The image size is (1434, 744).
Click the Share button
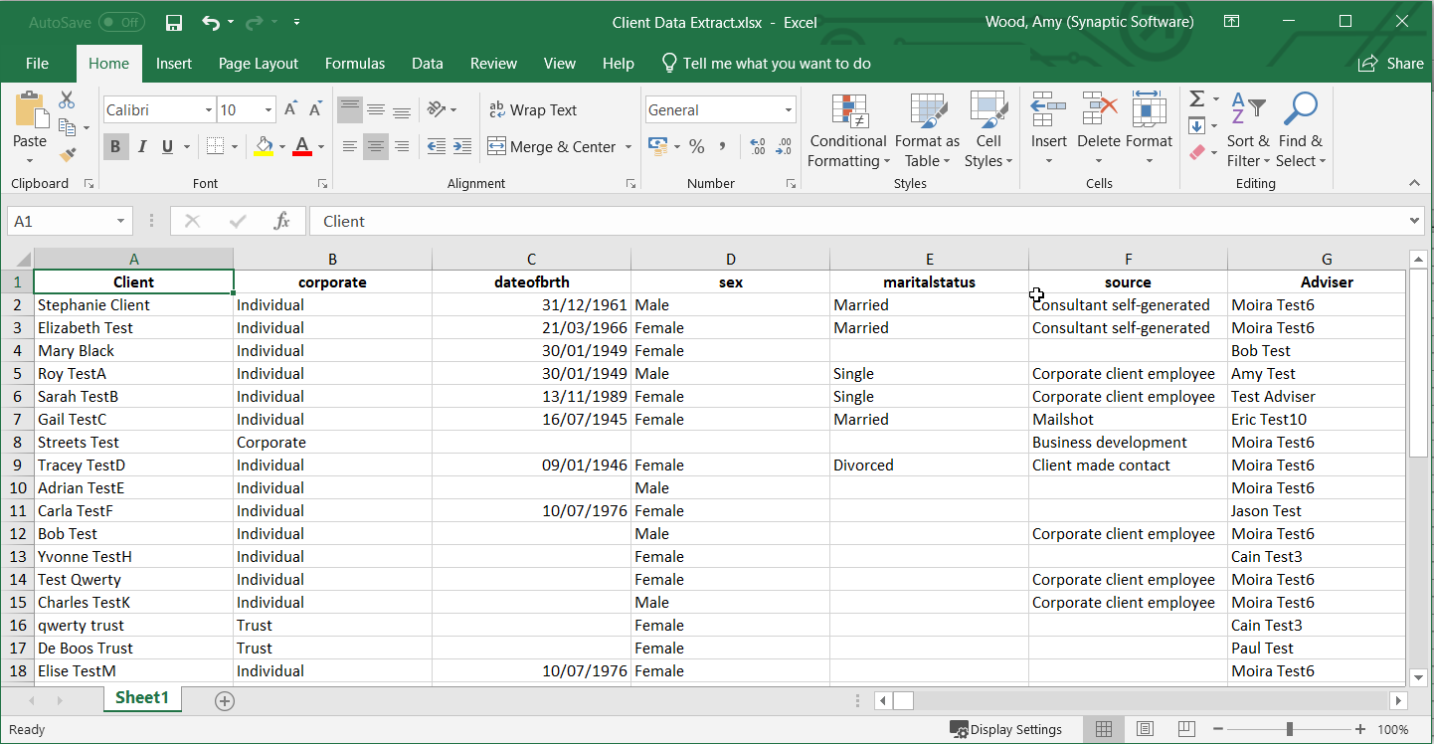(1391, 64)
